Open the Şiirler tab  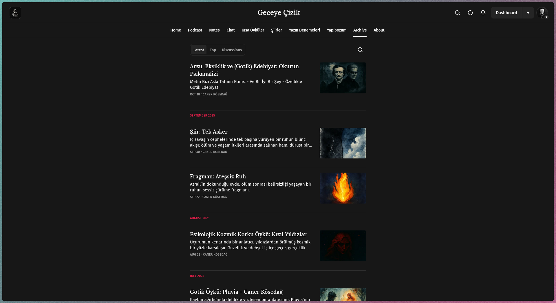(x=277, y=30)
